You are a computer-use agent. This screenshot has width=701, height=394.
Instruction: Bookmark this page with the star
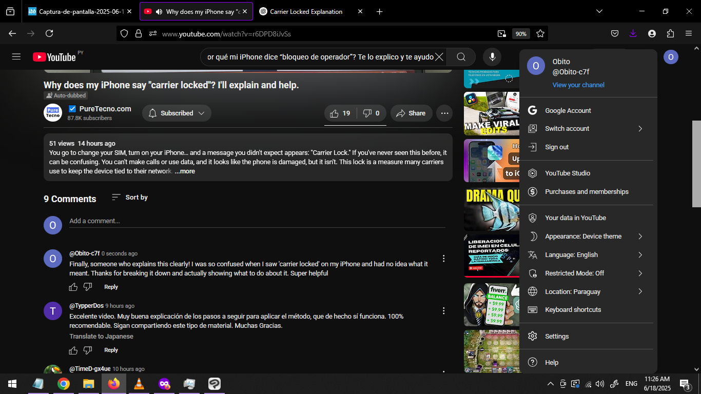coord(540,34)
